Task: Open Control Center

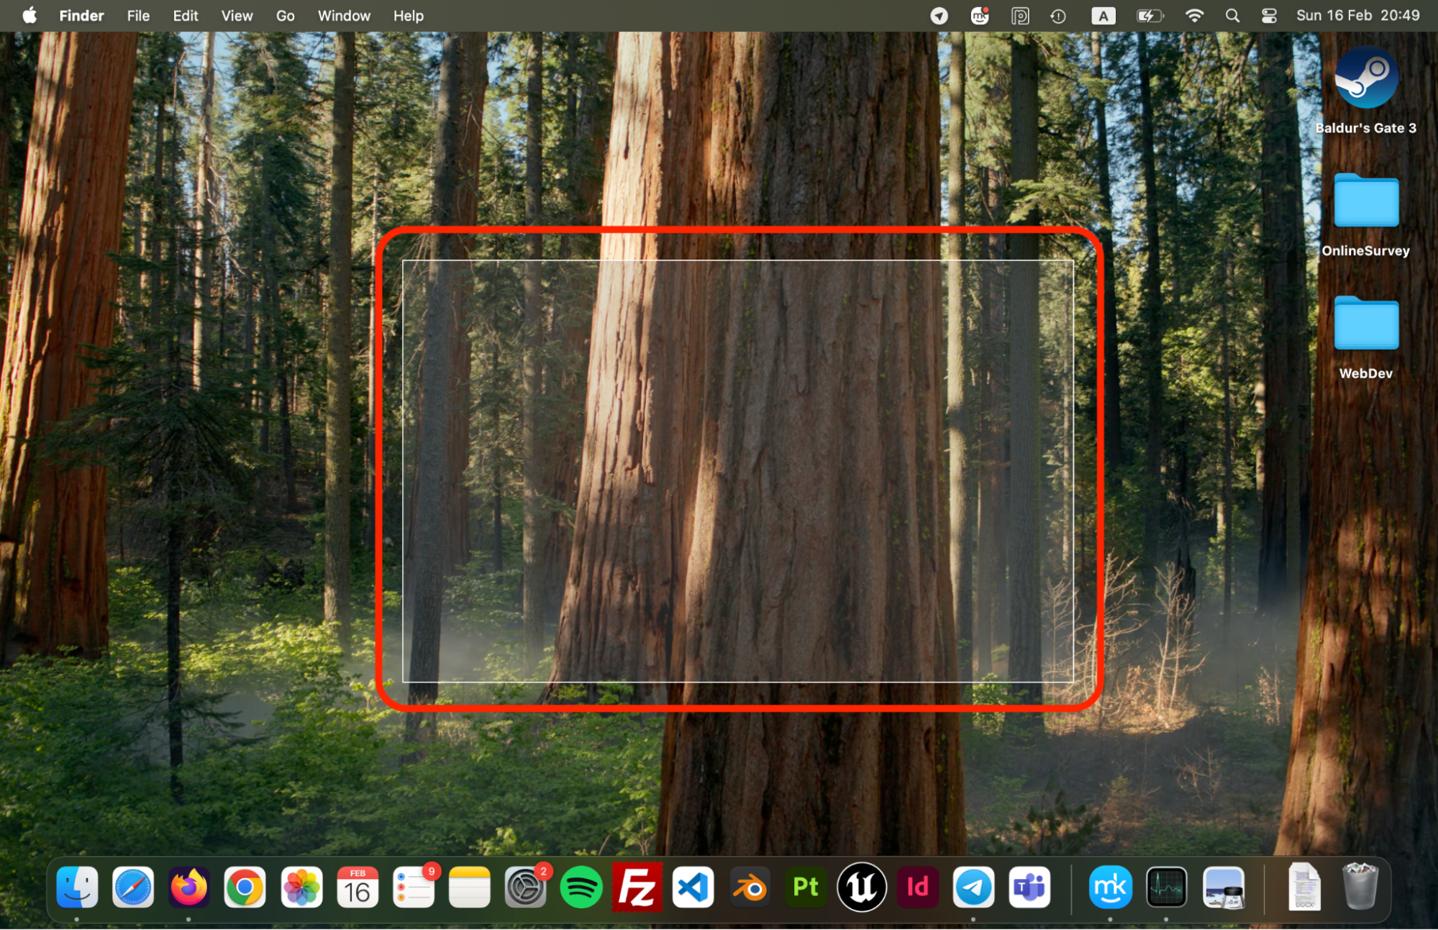Action: 1268,15
